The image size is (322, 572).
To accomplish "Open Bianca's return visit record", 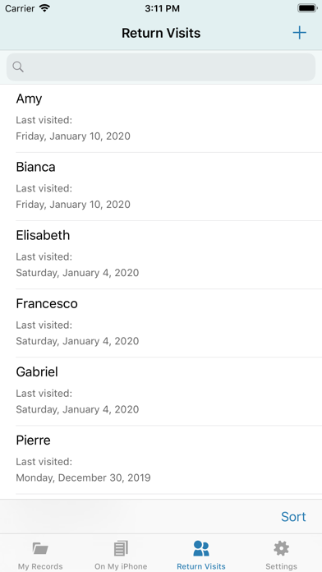I will (161, 187).
